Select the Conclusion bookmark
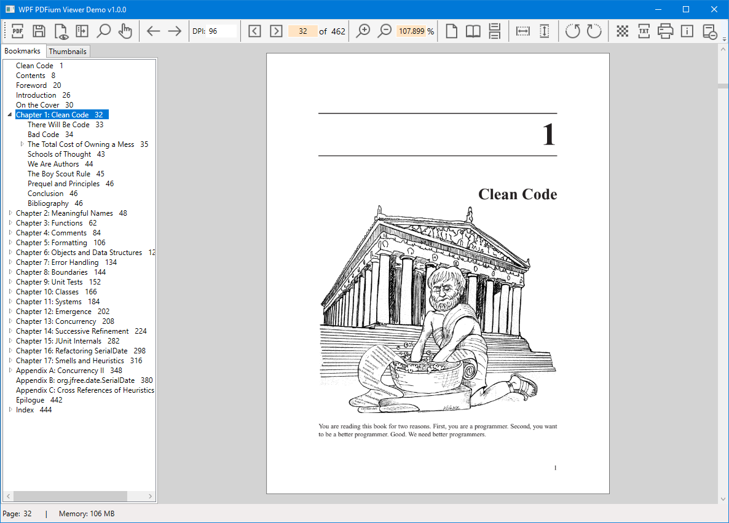This screenshot has height=523, width=729. pyautogui.click(x=52, y=194)
